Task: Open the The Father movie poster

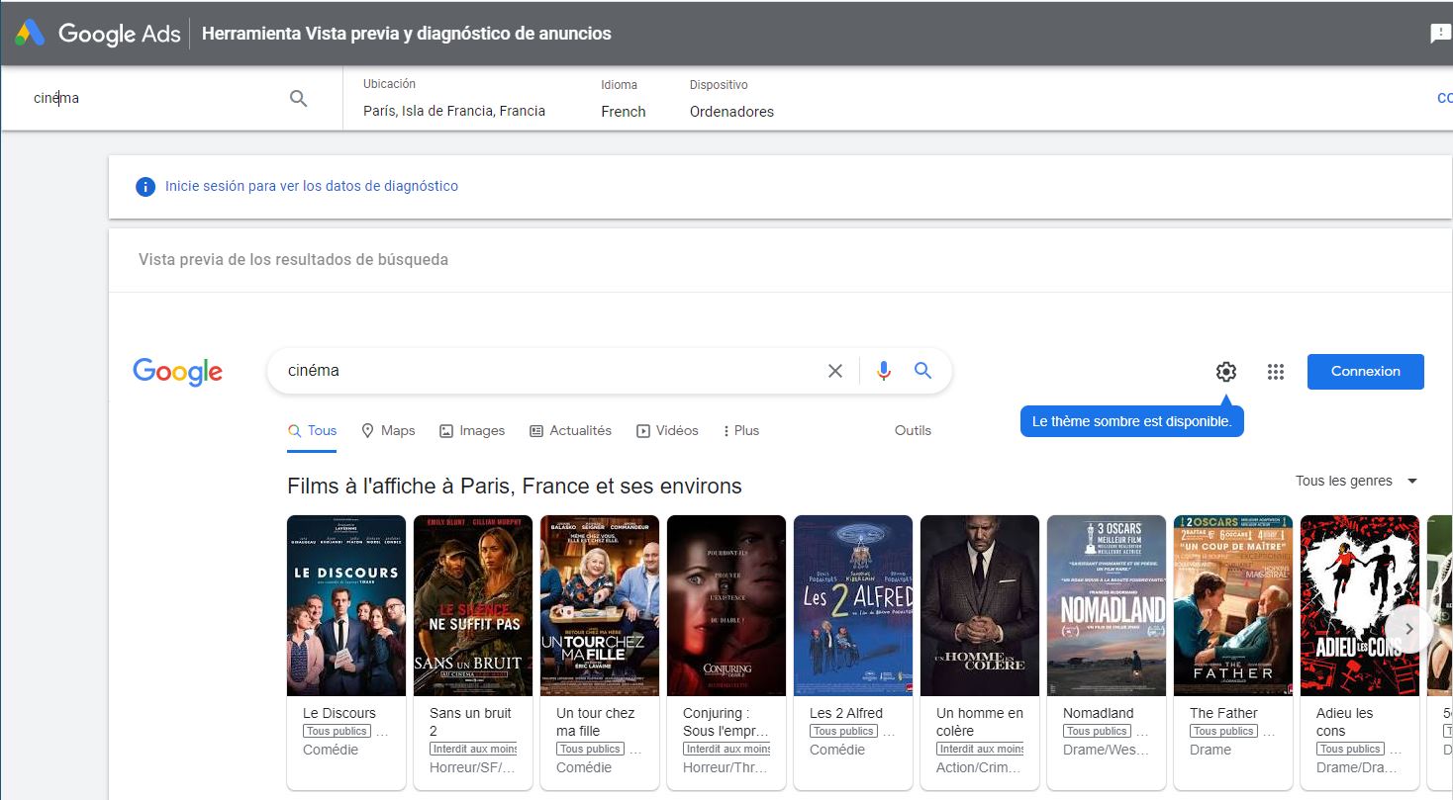Action: coord(1233,605)
